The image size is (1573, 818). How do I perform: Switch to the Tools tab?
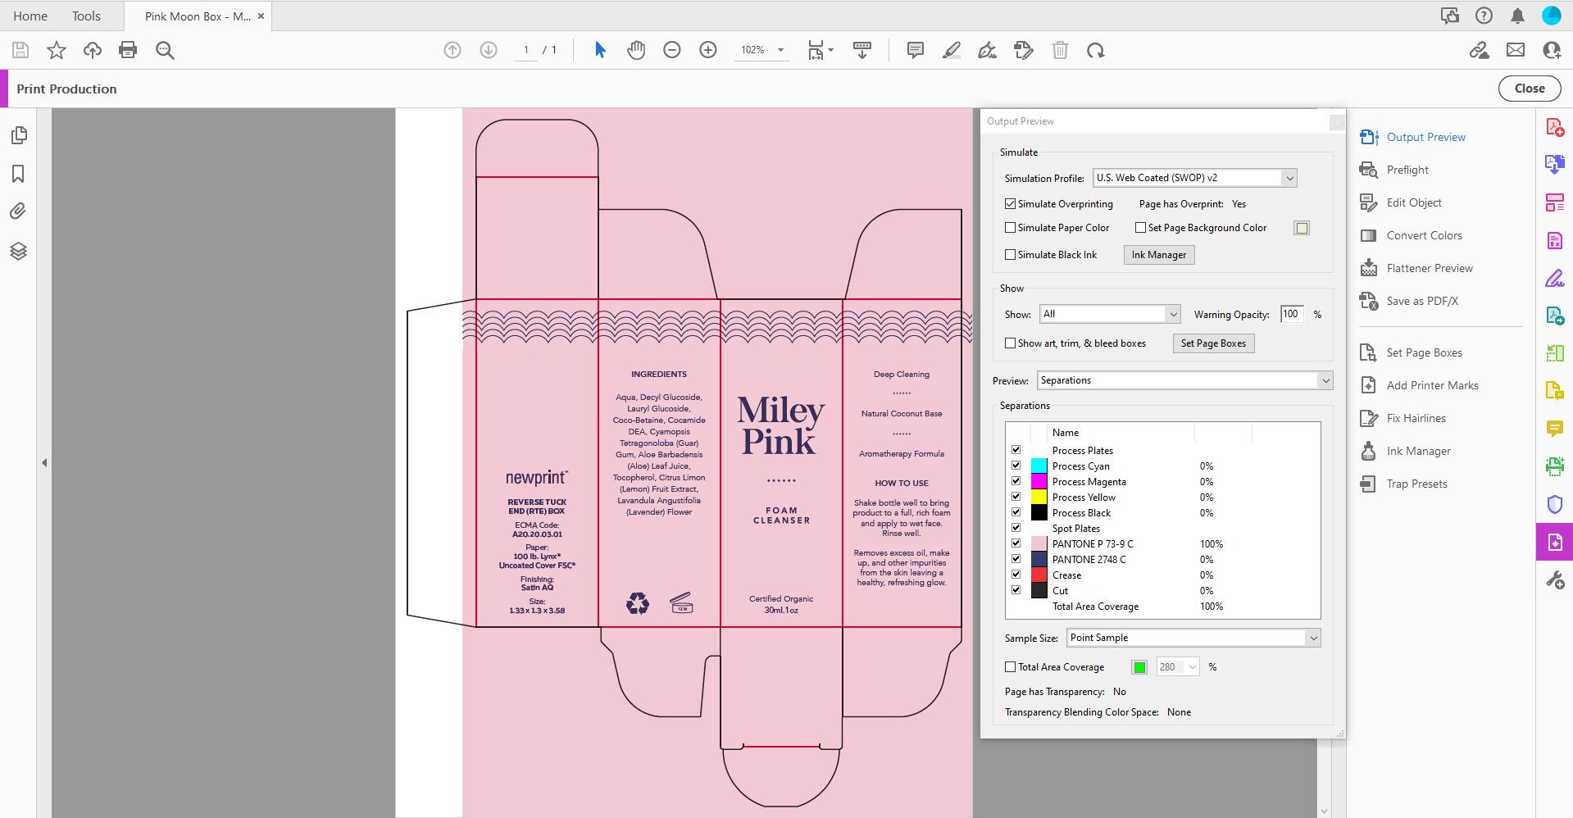(x=85, y=16)
